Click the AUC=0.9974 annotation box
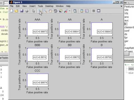 [x=40, y=57]
